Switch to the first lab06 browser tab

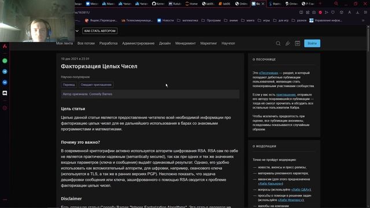click(208, 4)
